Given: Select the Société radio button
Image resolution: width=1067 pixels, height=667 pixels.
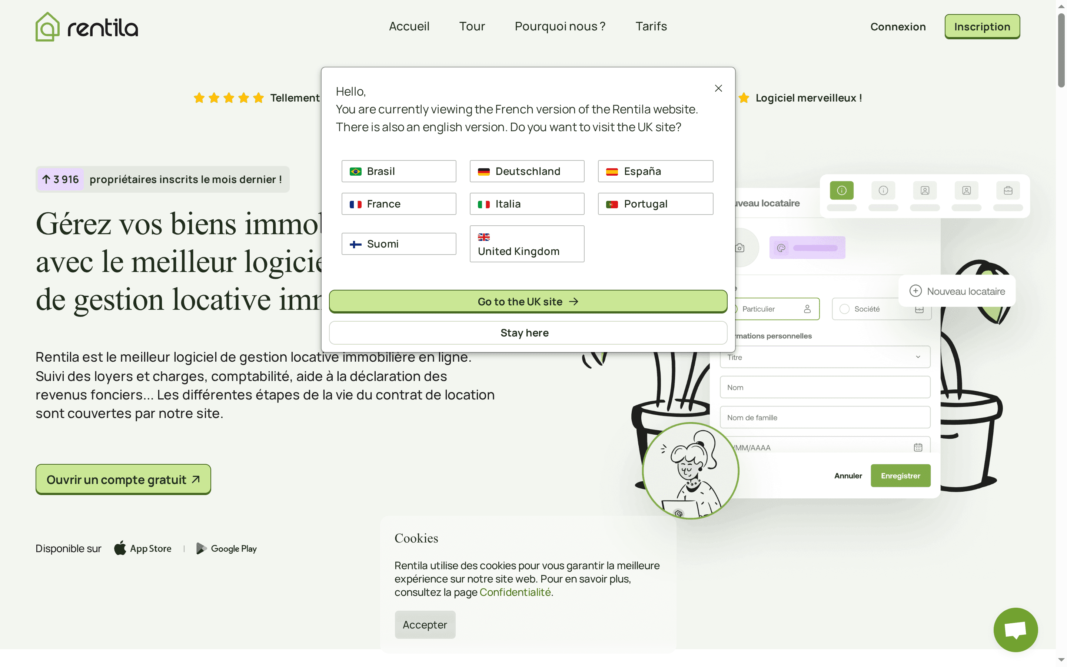Looking at the screenshot, I should [845, 309].
